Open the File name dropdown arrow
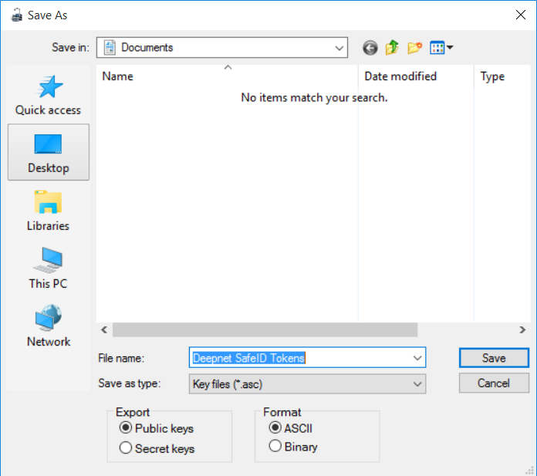 pos(417,358)
